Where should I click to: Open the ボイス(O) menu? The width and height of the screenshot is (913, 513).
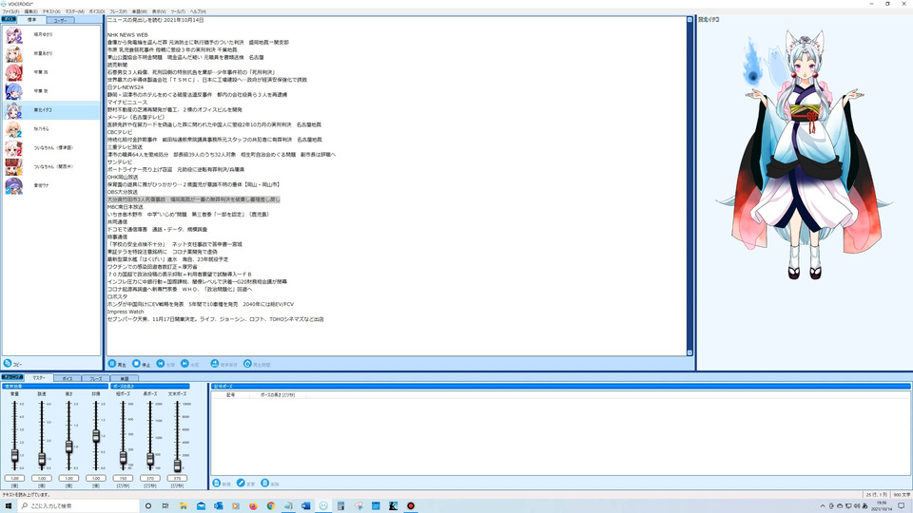pos(97,11)
